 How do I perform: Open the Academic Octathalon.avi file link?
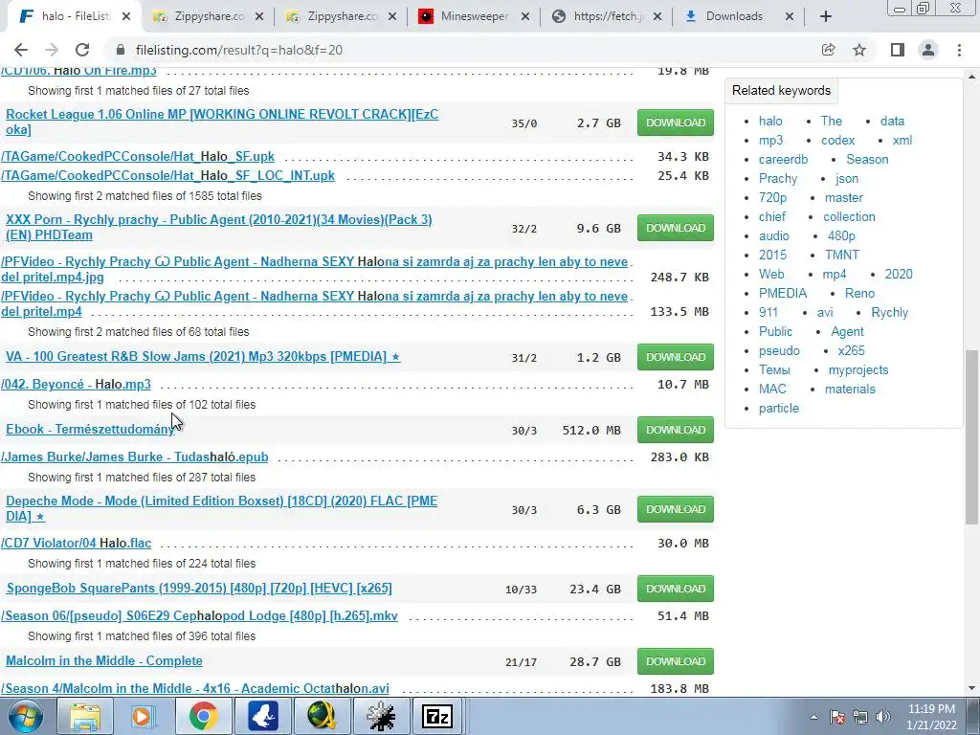195,688
